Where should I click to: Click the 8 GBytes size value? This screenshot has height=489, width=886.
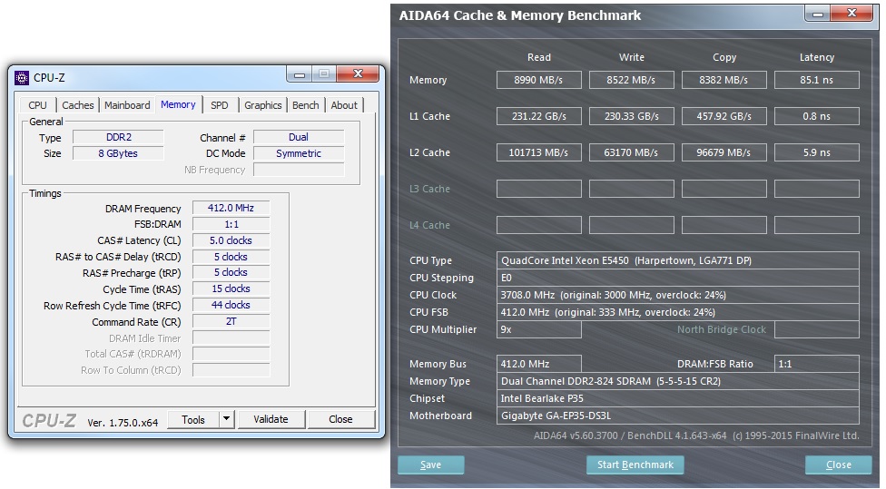119,153
